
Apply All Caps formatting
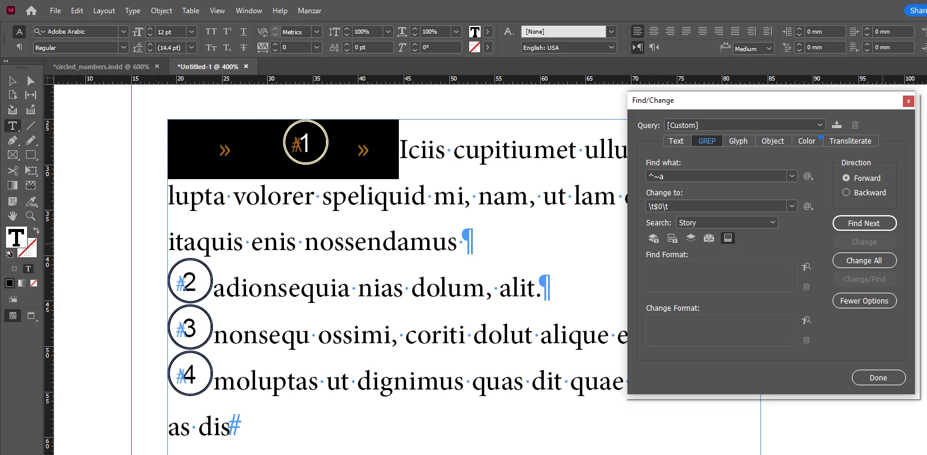[x=211, y=32]
